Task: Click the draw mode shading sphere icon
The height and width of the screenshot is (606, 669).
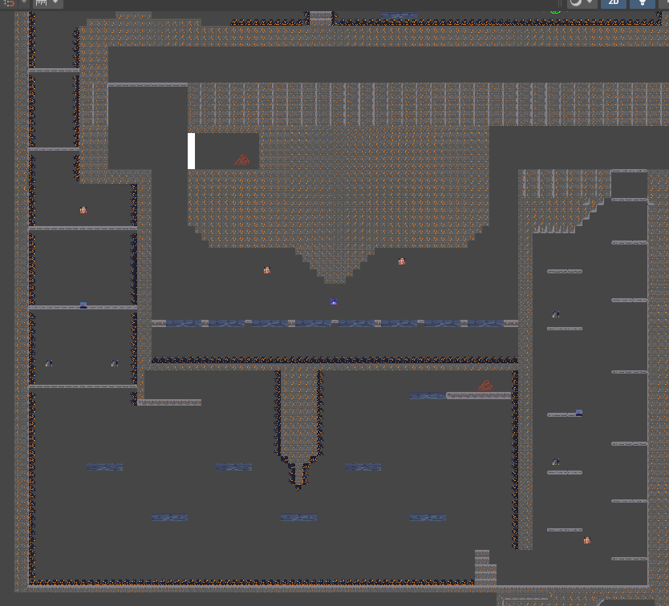Action: (576, 2)
